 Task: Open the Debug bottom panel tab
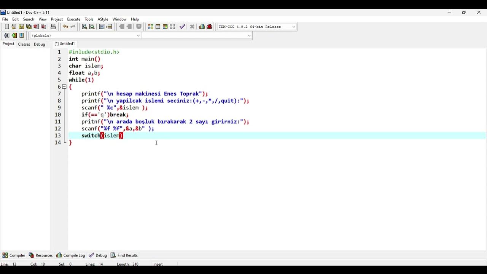click(x=98, y=255)
